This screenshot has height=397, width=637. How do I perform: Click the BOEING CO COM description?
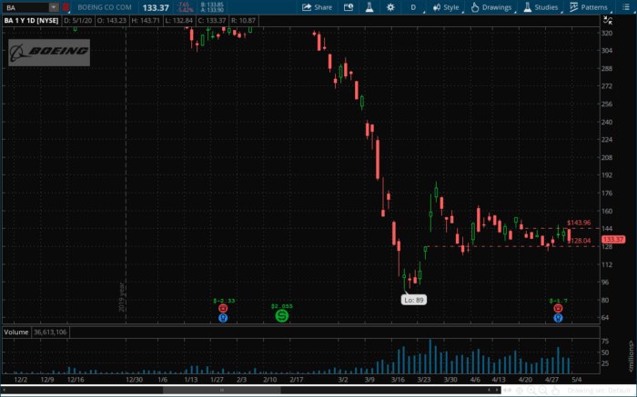105,7
